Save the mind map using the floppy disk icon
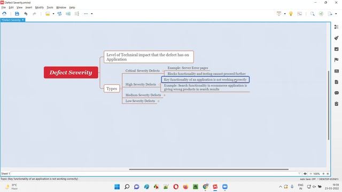 click(x=17, y=14)
